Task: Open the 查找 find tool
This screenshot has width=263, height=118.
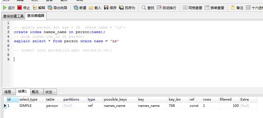Action: 148,8
